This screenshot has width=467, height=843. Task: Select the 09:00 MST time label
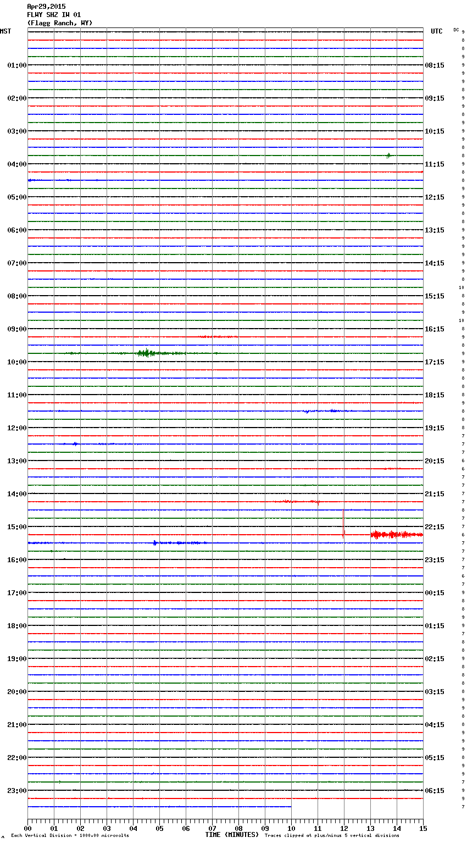tap(17, 329)
